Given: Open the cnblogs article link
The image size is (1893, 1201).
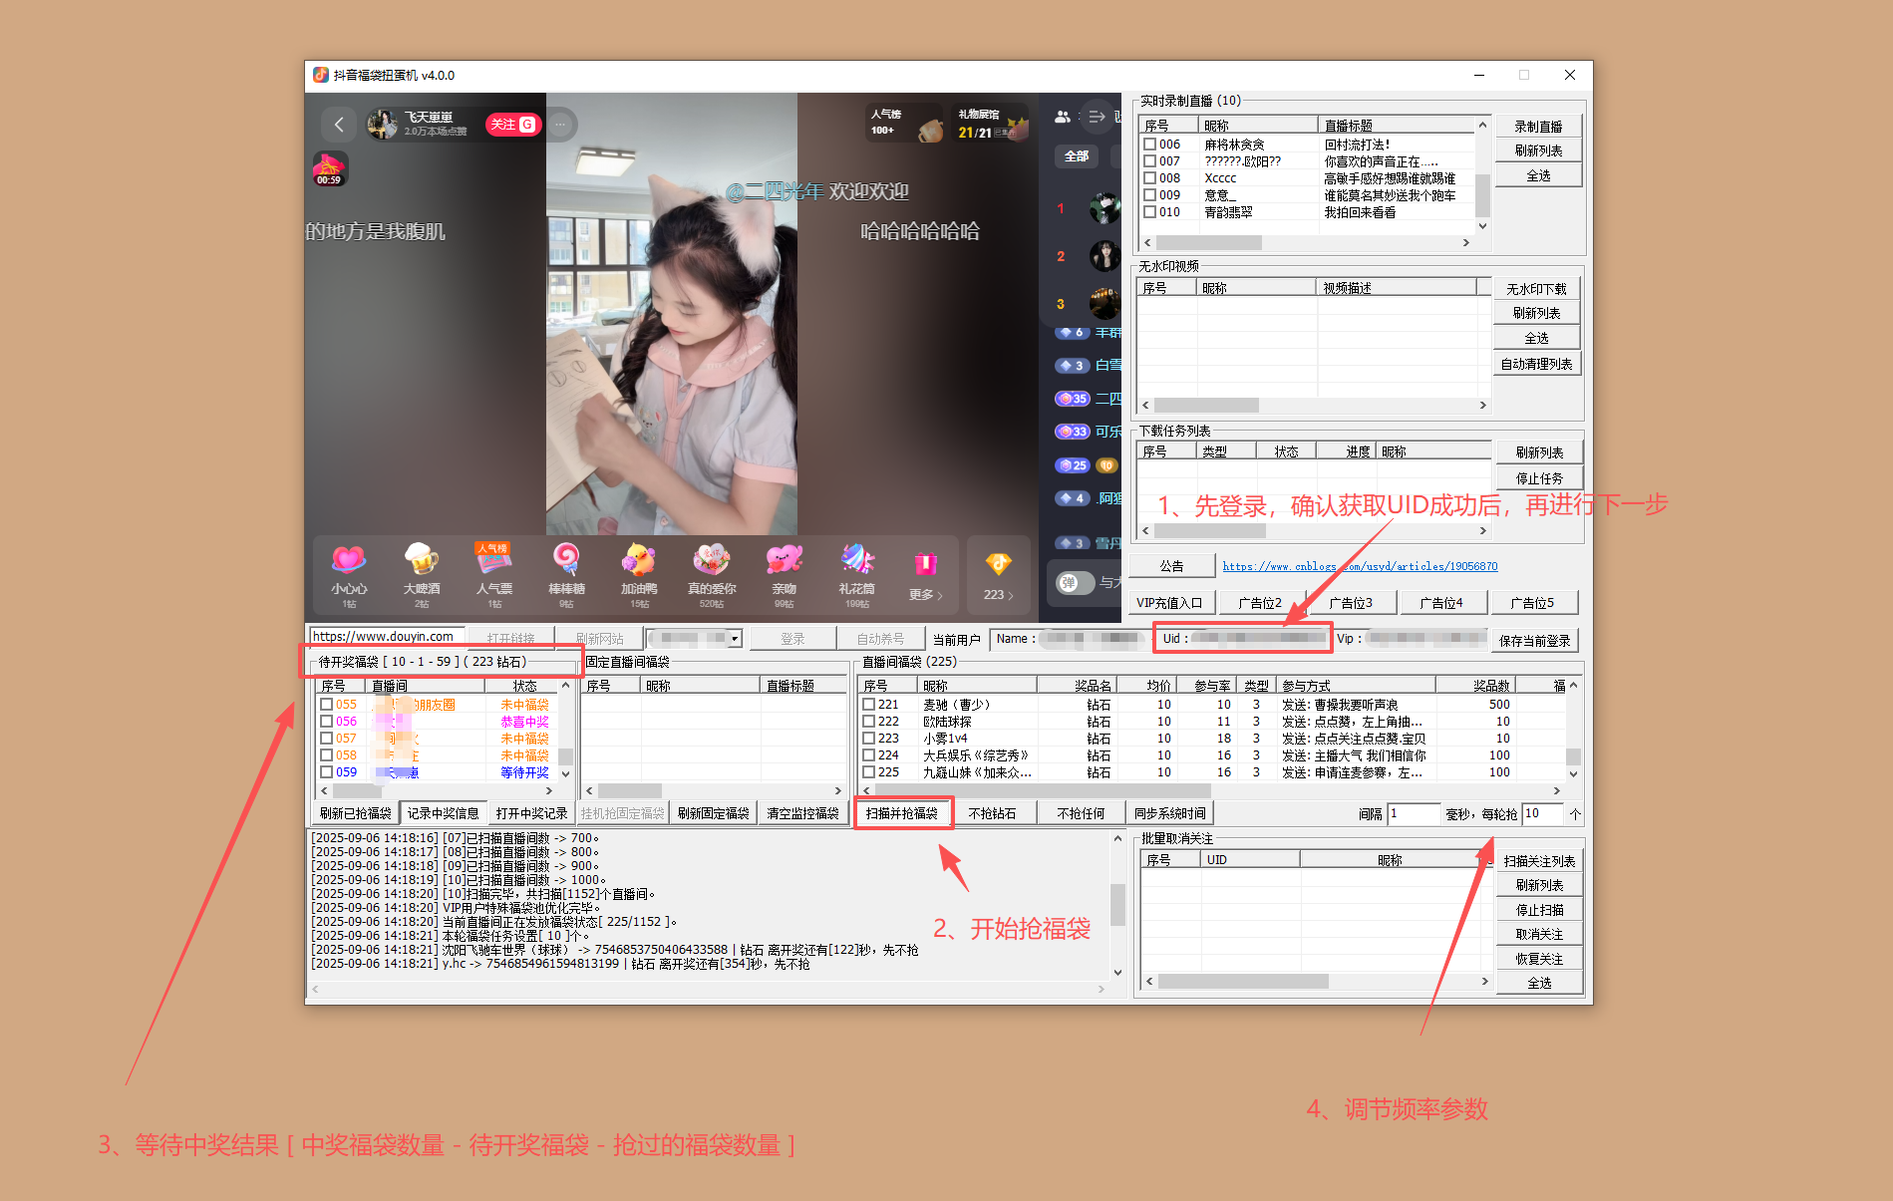Looking at the screenshot, I should 1360,565.
